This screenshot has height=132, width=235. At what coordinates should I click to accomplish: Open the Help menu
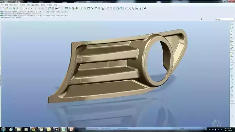[x=55, y=5]
